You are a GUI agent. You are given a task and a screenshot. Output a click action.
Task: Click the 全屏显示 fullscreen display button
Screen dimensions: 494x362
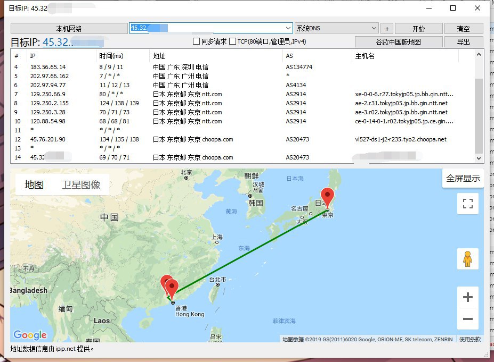click(x=463, y=179)
